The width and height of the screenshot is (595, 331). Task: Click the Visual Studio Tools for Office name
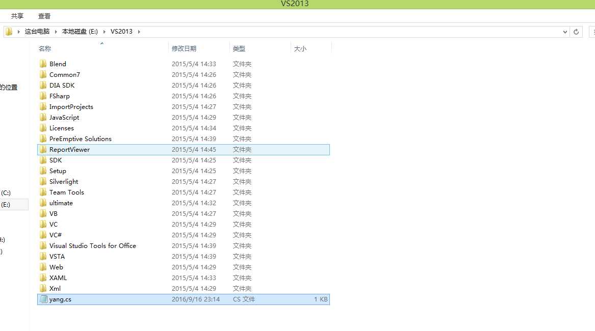point(93,245)
